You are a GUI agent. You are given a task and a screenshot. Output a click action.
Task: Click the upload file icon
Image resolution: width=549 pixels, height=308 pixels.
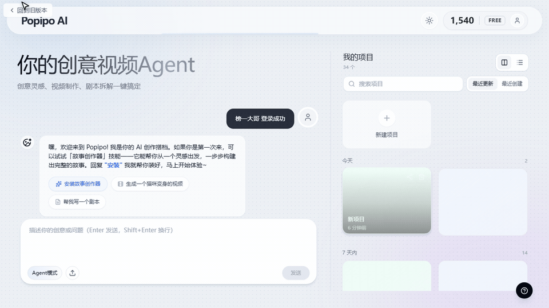(73, 273)
